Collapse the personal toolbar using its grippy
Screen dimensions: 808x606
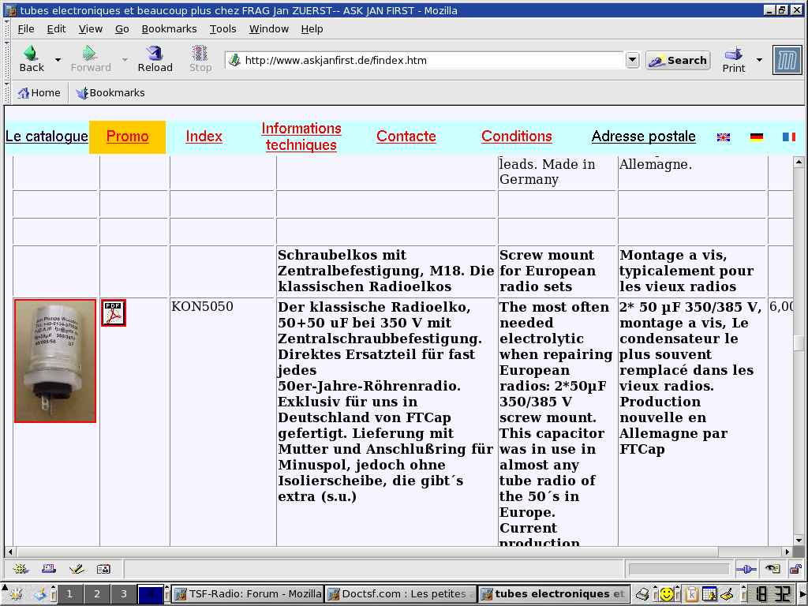(x=6, y=93)
